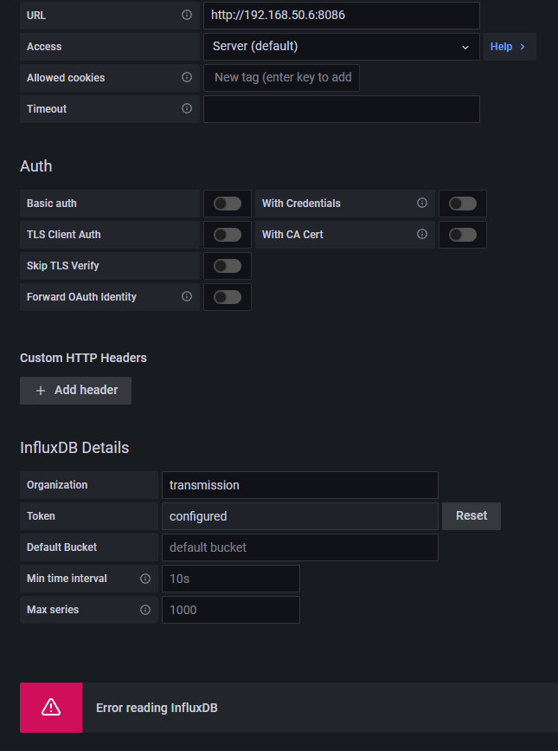Click the info icon for Min time interval
Viewport: 558px width, 751px height.
[145, 579]
